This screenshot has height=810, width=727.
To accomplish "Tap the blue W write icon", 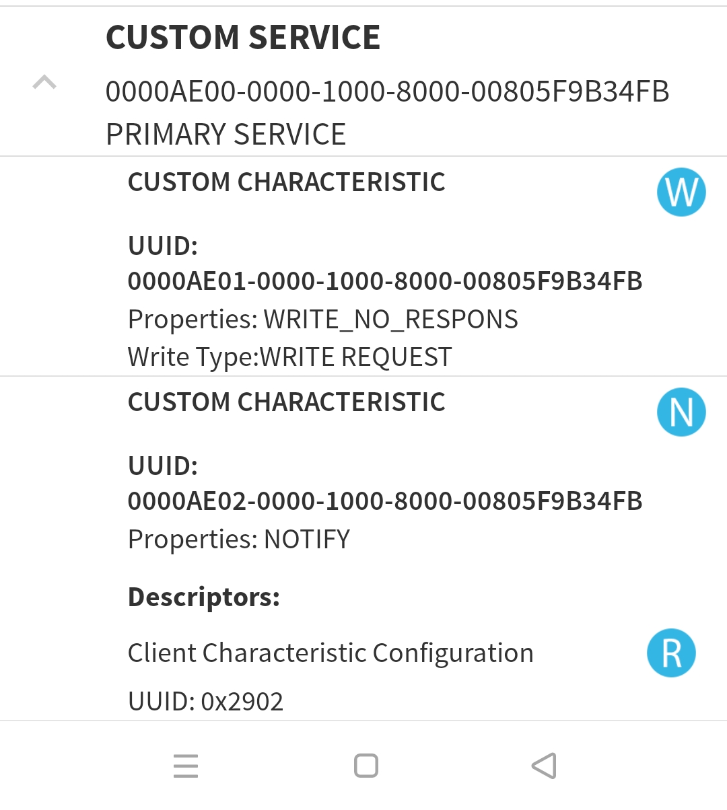I will coord(681,192).
